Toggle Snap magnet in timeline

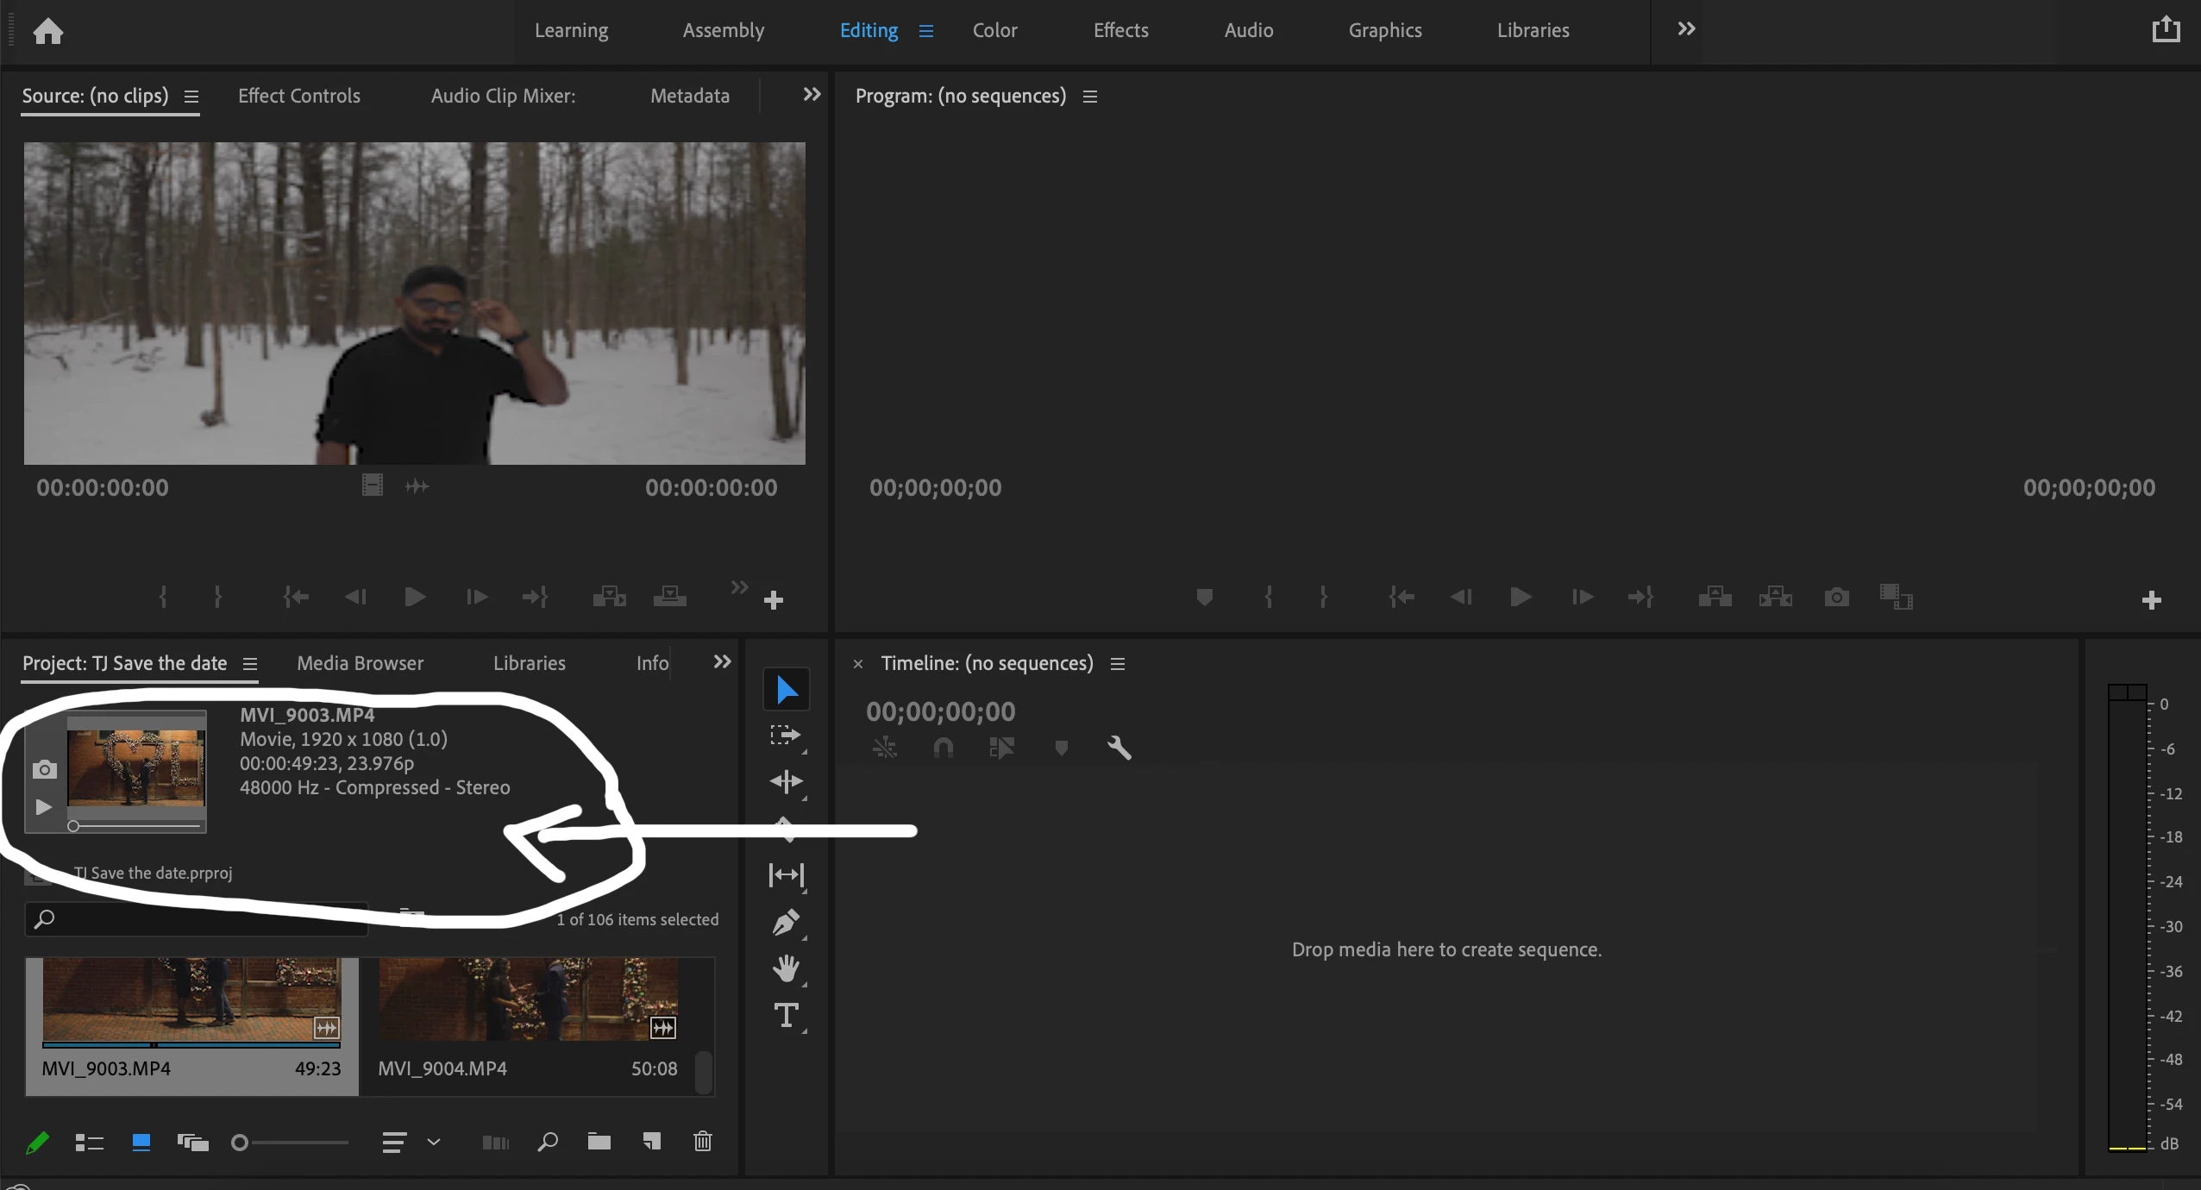tap(943, 748)
